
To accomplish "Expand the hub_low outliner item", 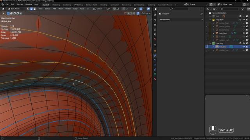I will click(x=213, y=47).
